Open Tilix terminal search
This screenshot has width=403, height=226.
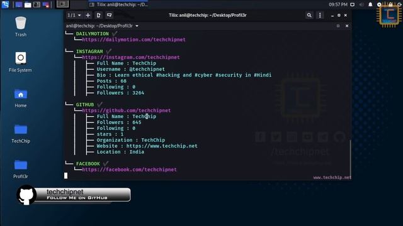tap(309, 15)
